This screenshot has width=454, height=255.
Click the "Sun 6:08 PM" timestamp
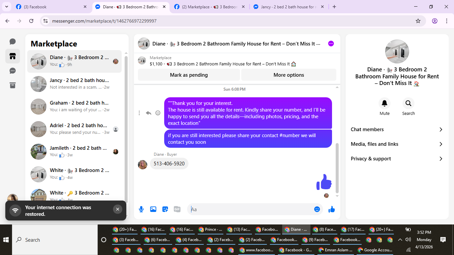coord(235,89)
